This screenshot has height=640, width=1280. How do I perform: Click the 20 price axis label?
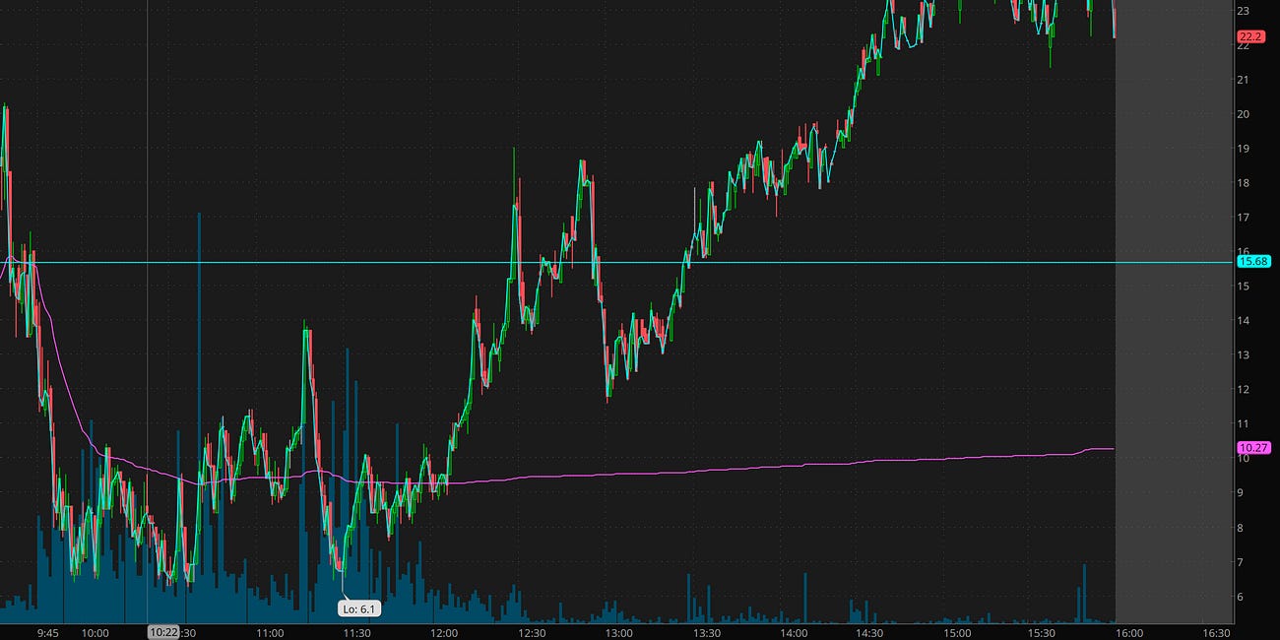tap(1244, 114)
